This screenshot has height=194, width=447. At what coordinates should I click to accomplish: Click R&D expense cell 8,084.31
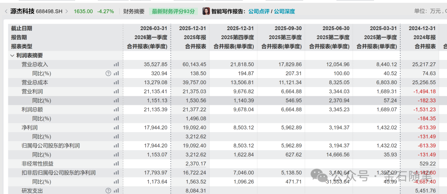pyautogui.click(x=196, y=191)
